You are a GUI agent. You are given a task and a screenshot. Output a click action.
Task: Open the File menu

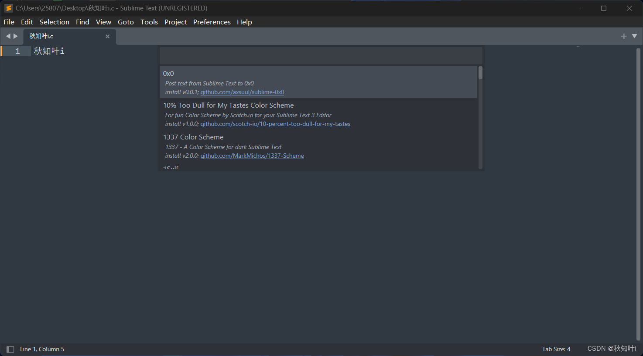pyautogui.click(x=9, y=22)
